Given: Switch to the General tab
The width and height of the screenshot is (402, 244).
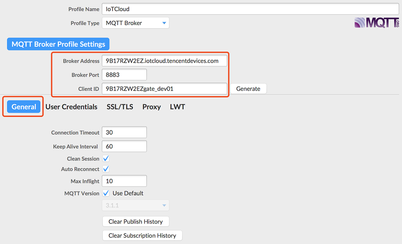Looking at the screenshot, I should [24, 107].
